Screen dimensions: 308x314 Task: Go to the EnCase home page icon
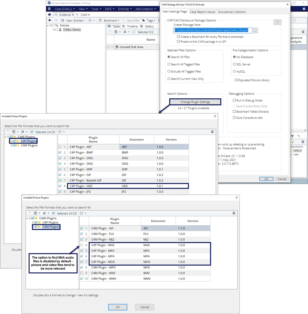(49, 15)
